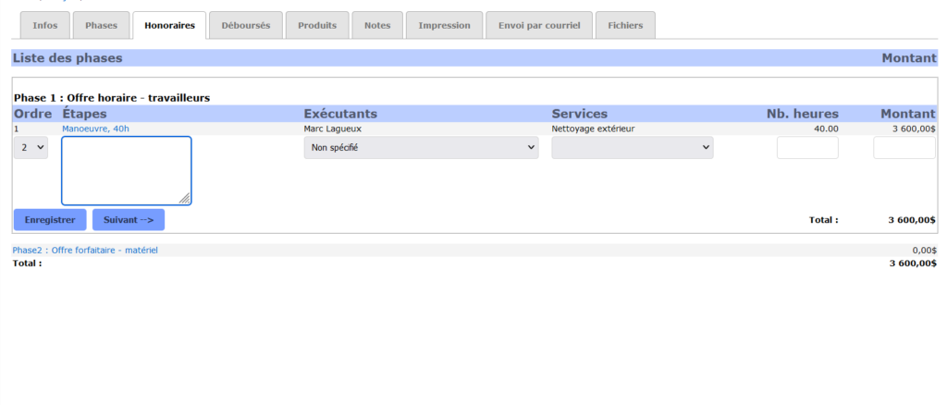Open the Infos tab
947x405 pixels.
click(44, 26)
